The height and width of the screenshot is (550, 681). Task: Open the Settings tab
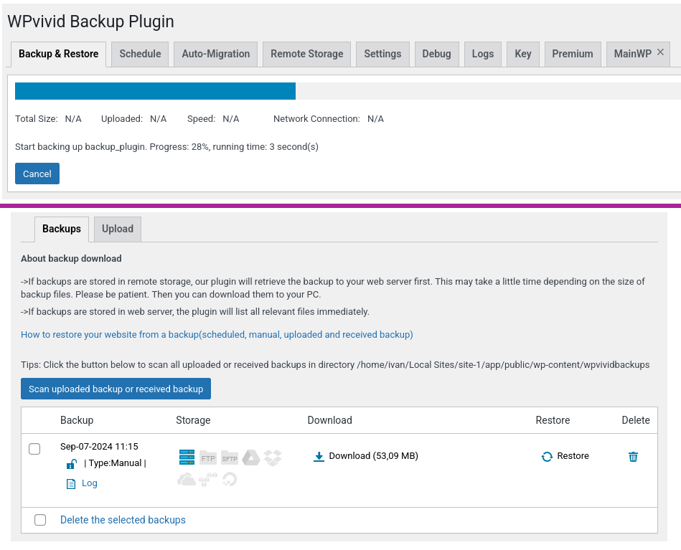[x=382, y=54]
